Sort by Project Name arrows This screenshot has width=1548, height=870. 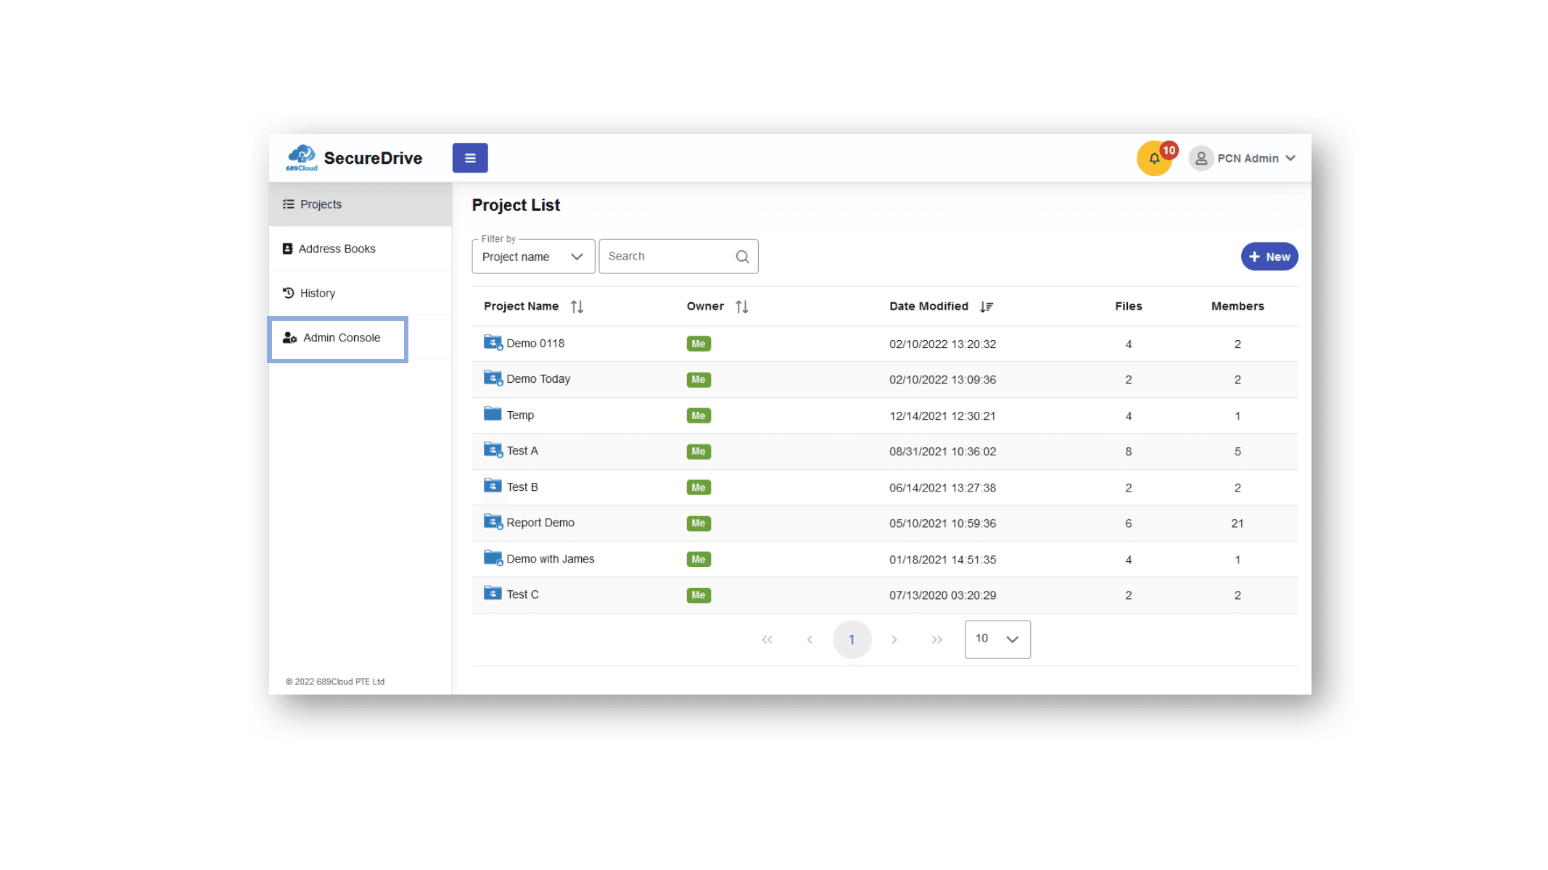pos(577,307)
